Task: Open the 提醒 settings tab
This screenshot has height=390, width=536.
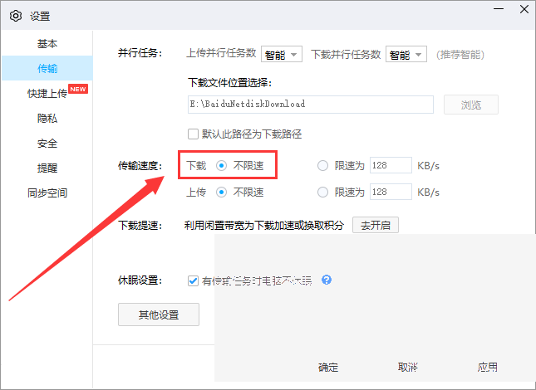Action: point(47,168)
